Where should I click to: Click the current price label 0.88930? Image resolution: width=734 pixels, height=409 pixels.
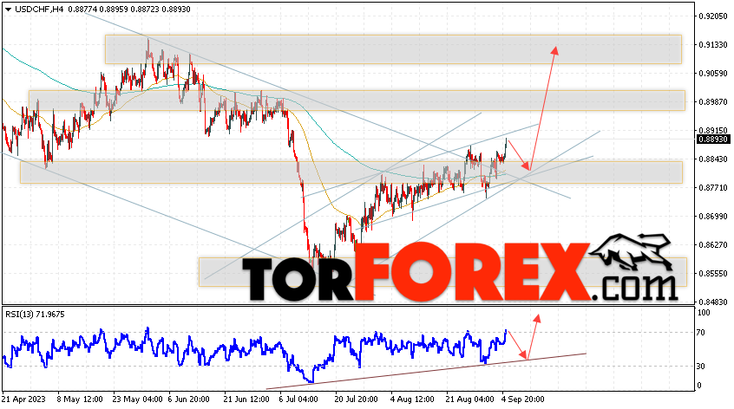[x=713, y=140]
